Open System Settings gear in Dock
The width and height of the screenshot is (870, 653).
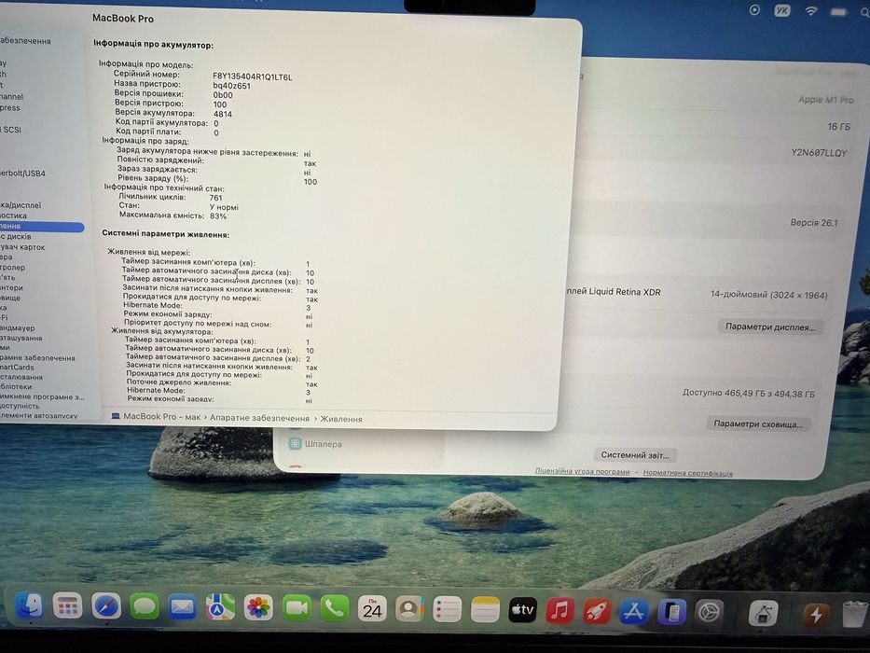click(x=709, y=614)
